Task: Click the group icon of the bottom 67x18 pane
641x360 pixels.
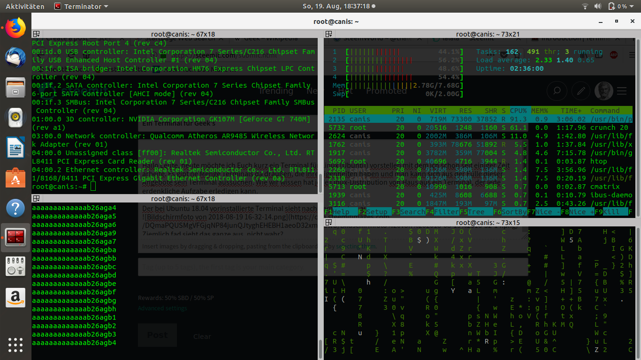Action: point(36,199)
